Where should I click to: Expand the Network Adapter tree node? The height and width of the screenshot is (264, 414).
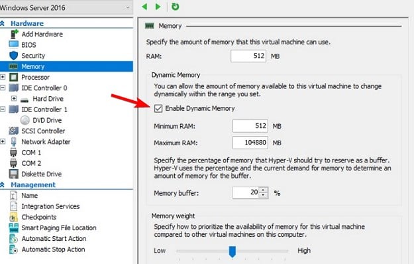point(3,141)
